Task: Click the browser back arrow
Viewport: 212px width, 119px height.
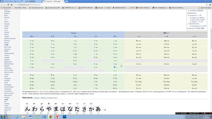Action: [2, 5]
